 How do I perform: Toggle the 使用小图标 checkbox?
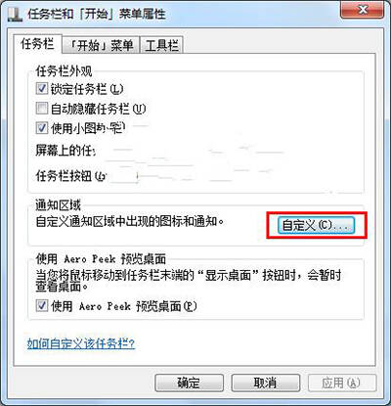pyautogui.click(x=41, y=128)
